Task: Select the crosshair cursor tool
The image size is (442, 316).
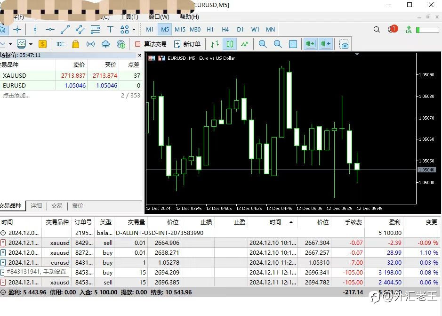Action: click(17, 29)
